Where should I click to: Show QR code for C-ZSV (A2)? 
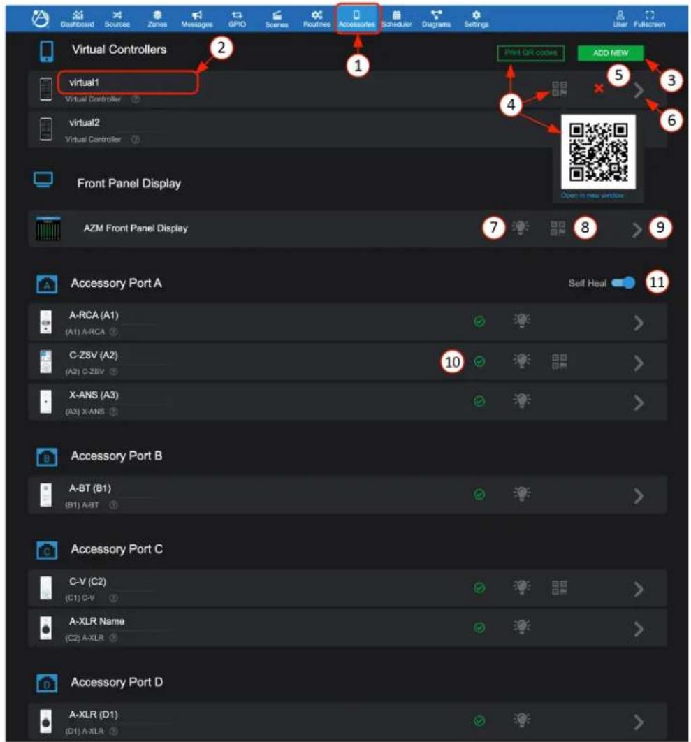tap(559, 361)
